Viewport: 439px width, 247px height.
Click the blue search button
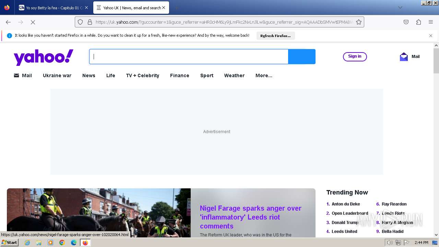click(302, 57)
